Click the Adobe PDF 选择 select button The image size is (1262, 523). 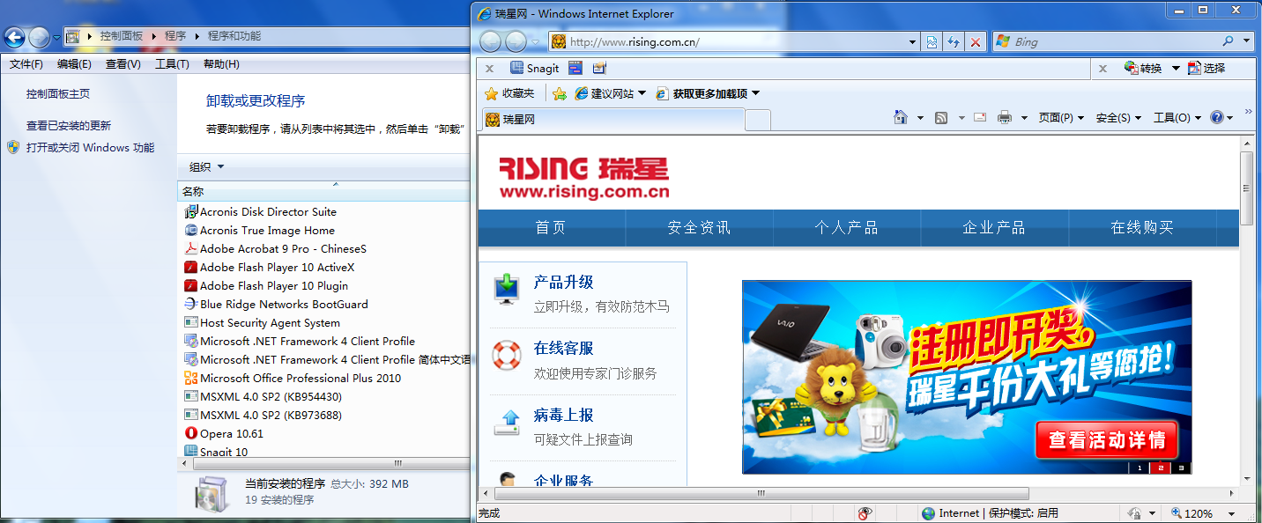point(1206,68)
